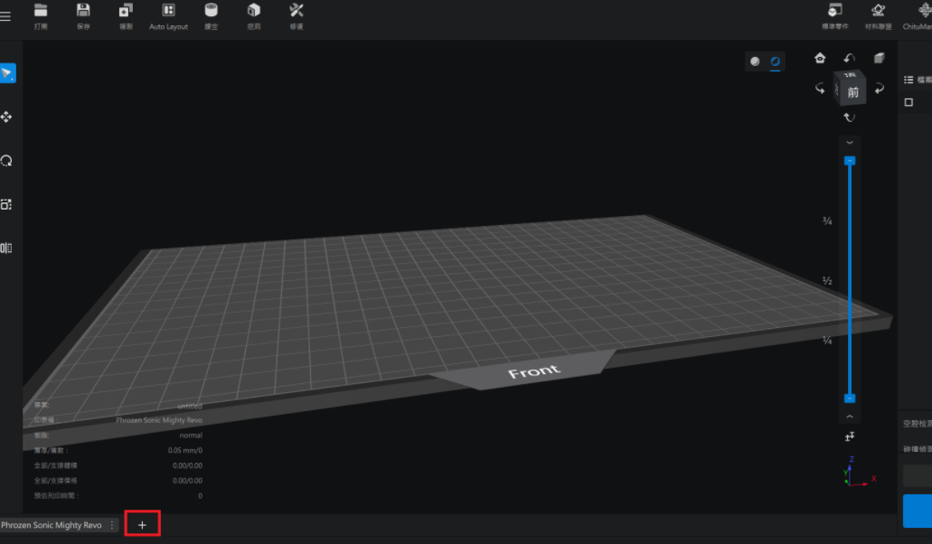Add a new printer with plus button

click(x=142, y=524)
